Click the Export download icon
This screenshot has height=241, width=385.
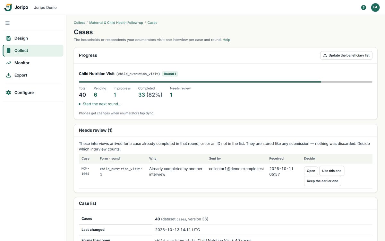(9, 75)
